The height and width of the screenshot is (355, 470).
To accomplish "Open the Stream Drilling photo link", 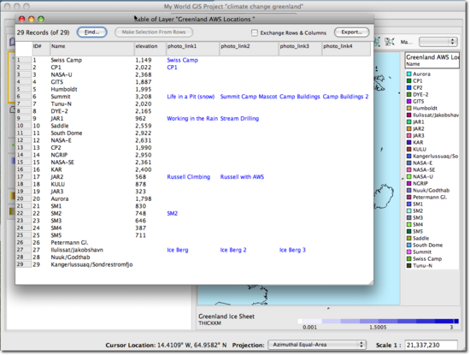I will click(239, 119).
